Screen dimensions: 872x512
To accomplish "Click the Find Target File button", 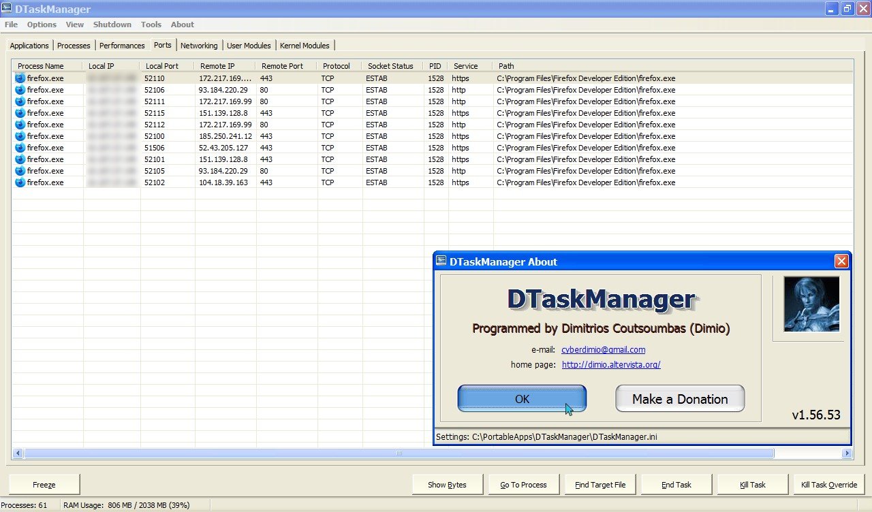I will (600, 485).
